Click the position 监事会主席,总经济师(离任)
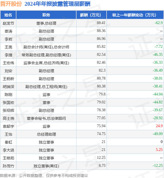The image size is (164, 178). tap(46, 63)
